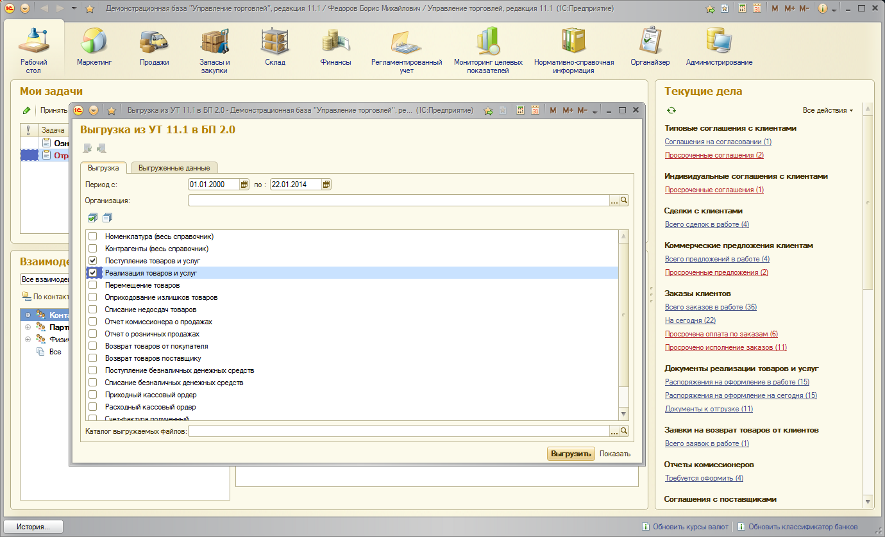Open link Просрочена оплата по заказам (6)
885x537 pixels.
[721, 334]
